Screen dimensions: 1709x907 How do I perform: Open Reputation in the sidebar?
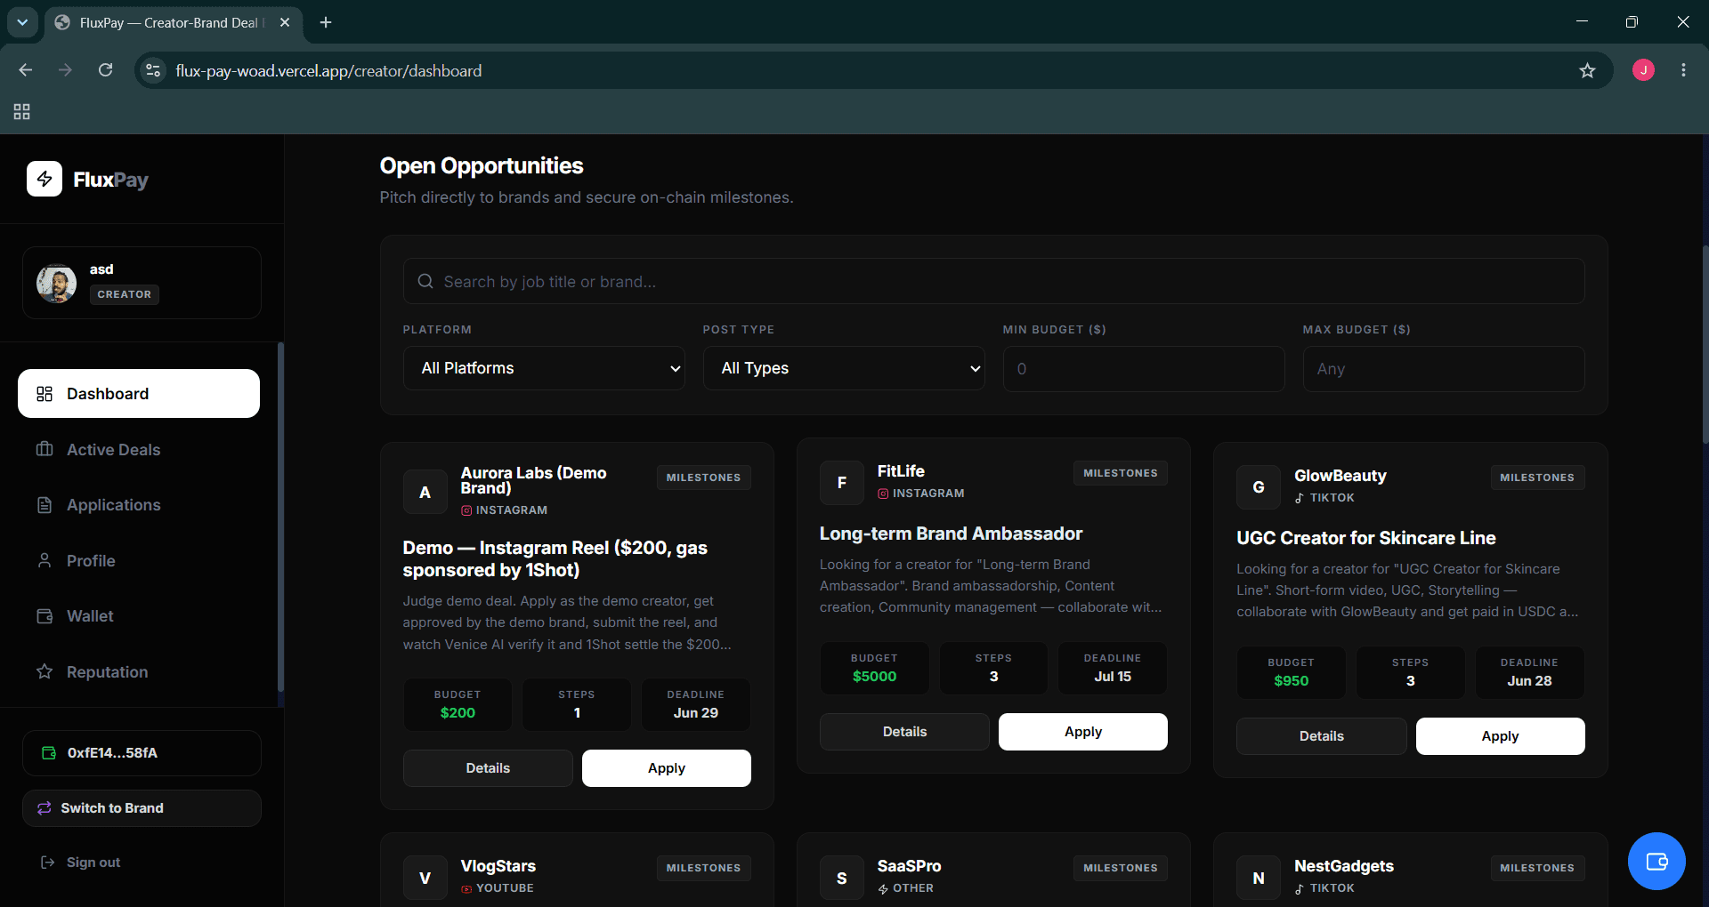(139, 671)
